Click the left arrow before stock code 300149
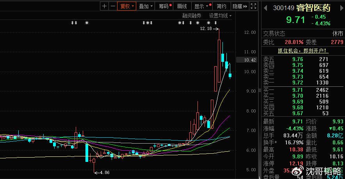The width and height of the screenshot is (345, 179). coord(265,7)
